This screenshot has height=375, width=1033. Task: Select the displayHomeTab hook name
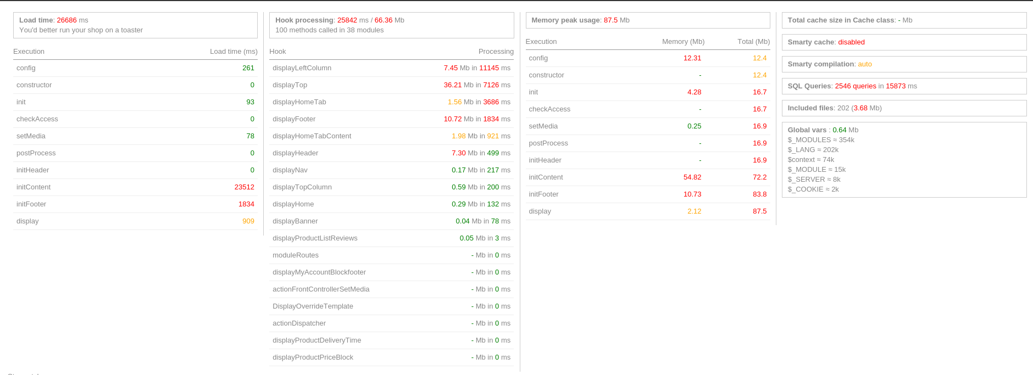click(299, 102)
